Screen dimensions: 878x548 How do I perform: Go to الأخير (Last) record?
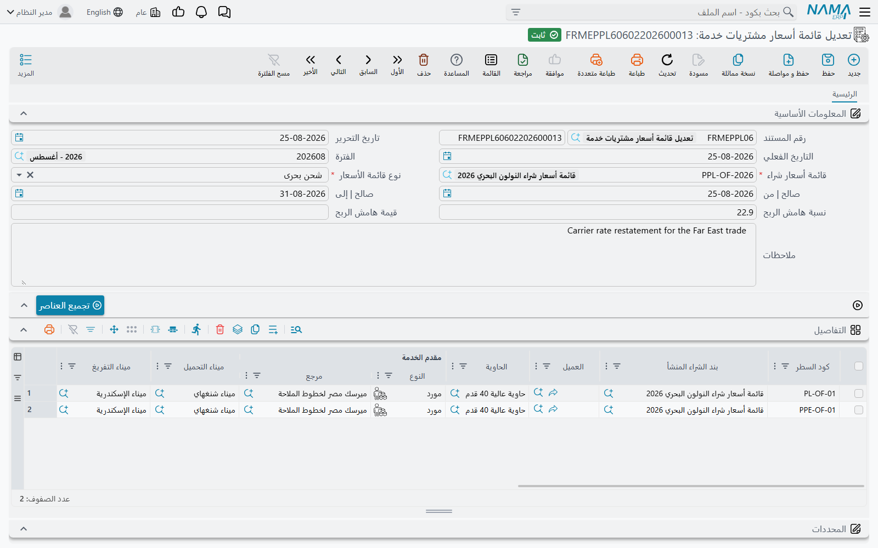[x=311, y=60]
